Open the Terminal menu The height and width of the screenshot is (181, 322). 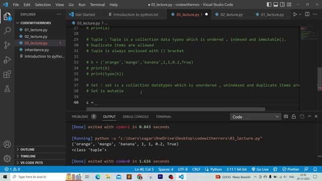tap(97, 5)
